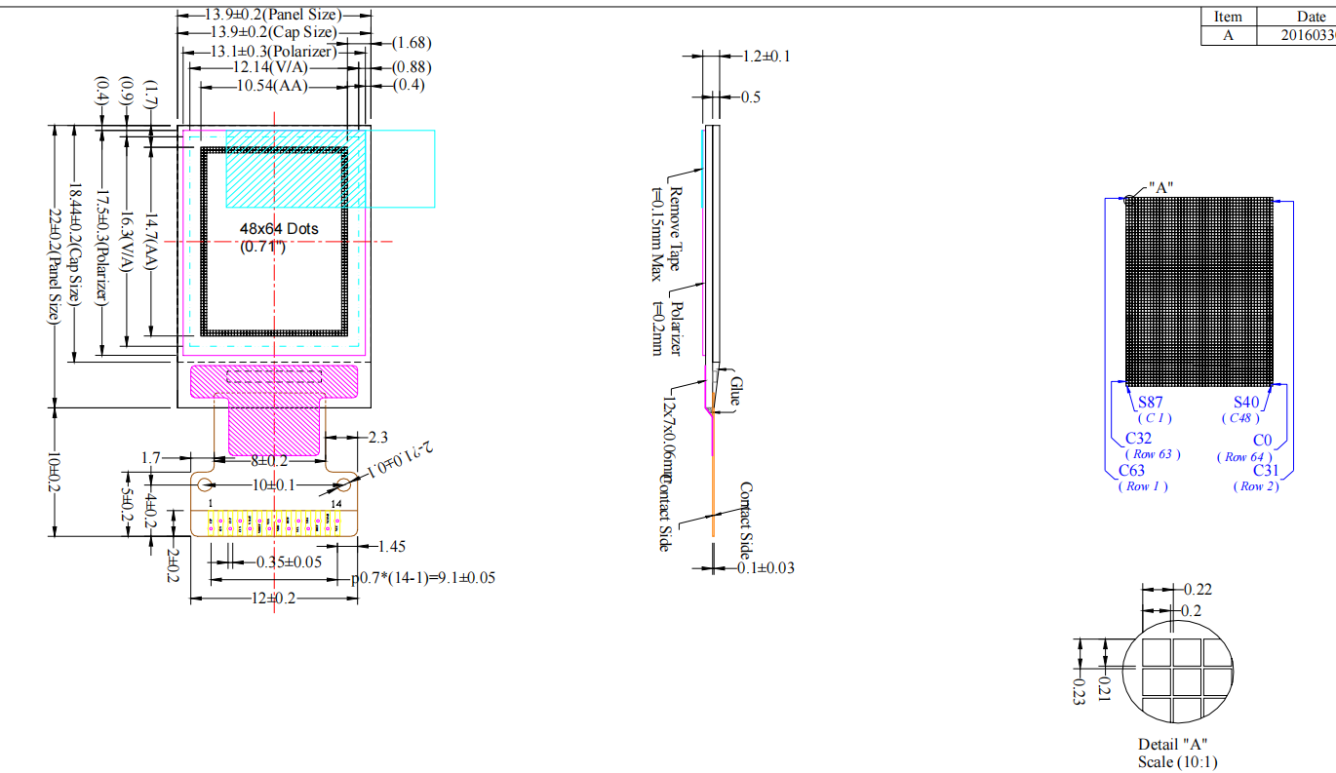Image resolution: width=1336 pixels, height=773 pixels.
Task: Click the gold contact pin strip
Action: point(274,524)
